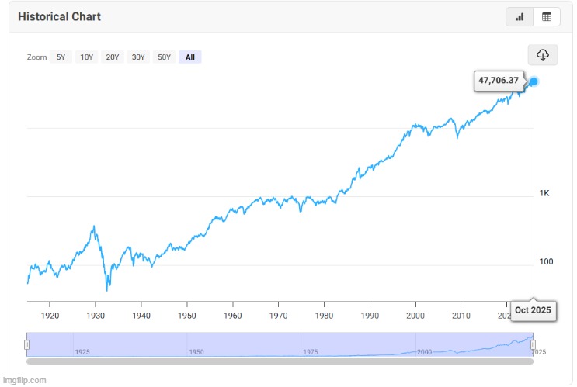Screen dimensions: 577x387
Task: Click the 1975 mark in the navigator
Action: (x=311, y=351)
